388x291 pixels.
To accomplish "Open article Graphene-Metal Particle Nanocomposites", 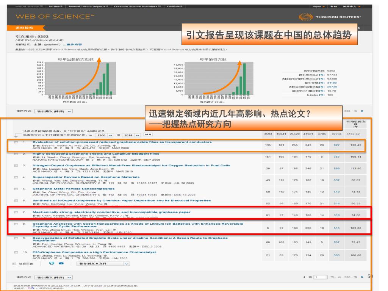I will 74,189.
